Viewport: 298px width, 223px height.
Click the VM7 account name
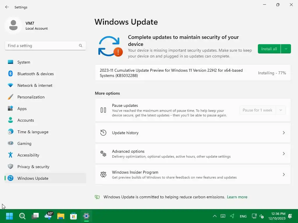(30, 23)
